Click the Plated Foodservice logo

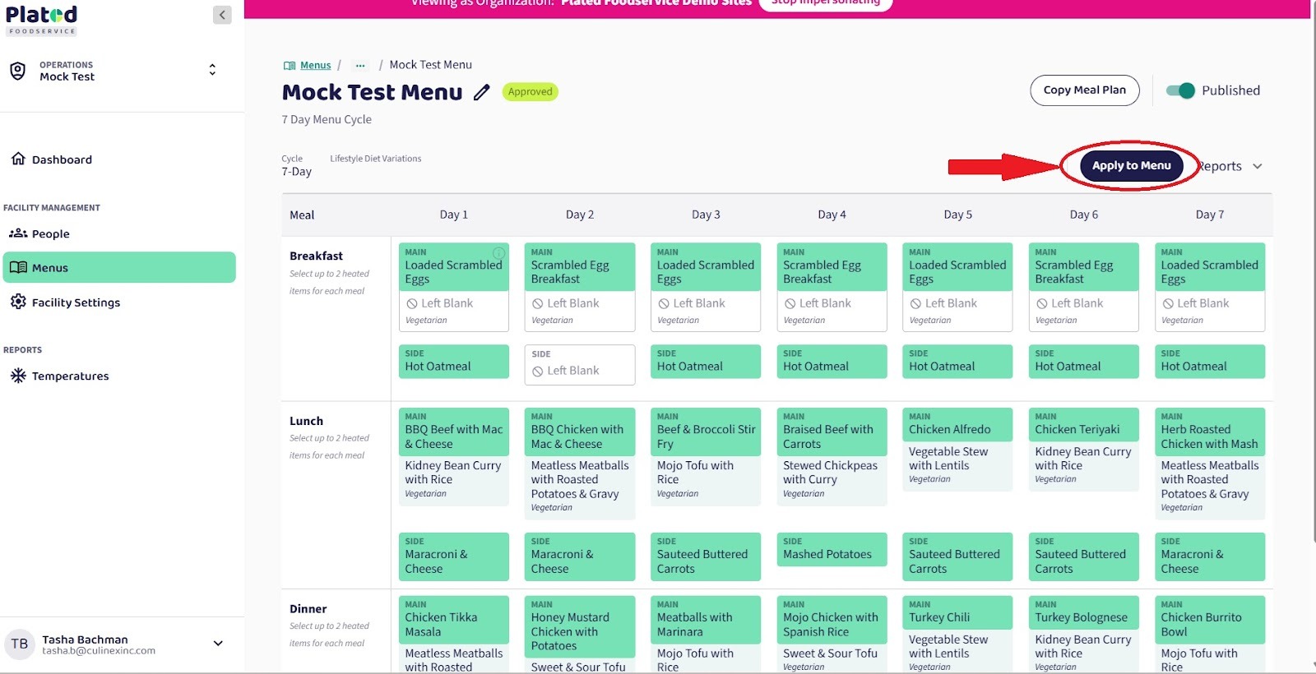coord(42,20)
